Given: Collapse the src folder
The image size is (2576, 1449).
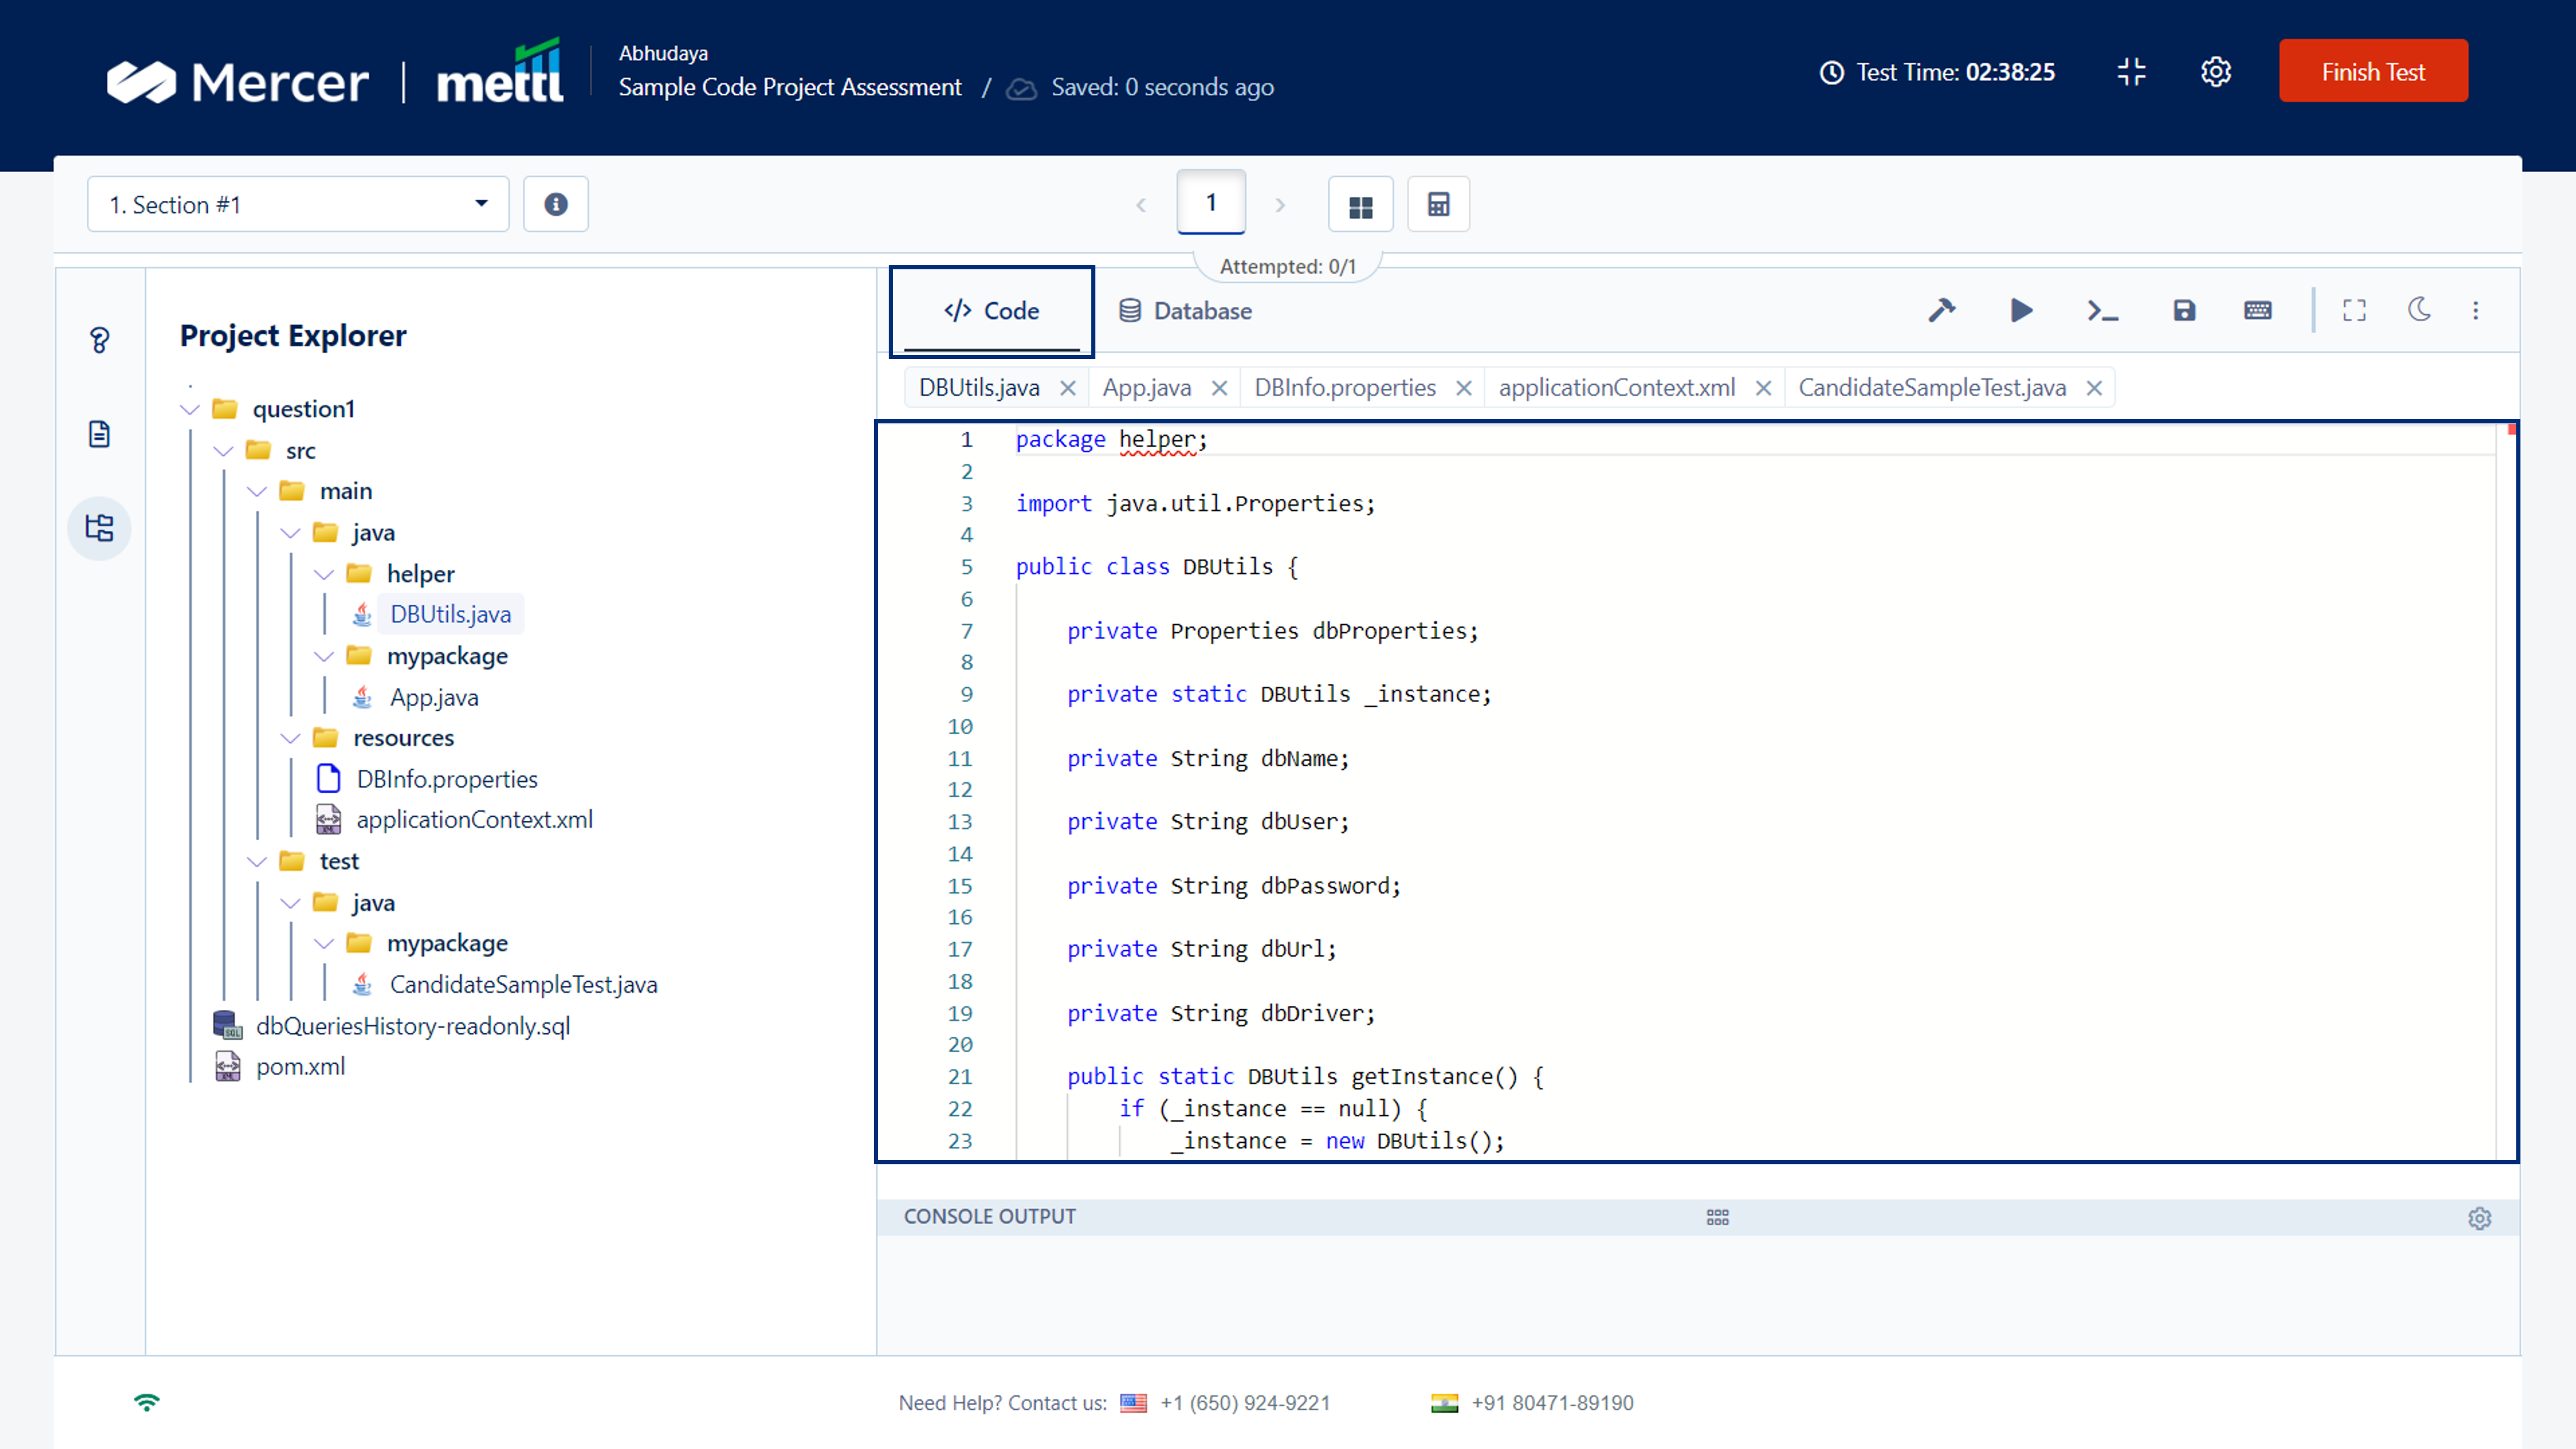Looking at the screenshot, I should 223,451.
